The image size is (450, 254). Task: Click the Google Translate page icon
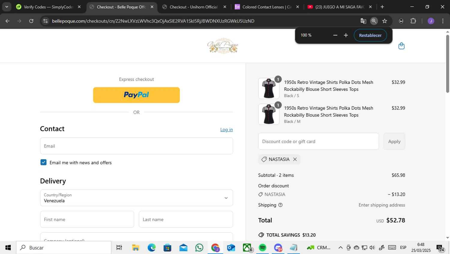[363, 21]
